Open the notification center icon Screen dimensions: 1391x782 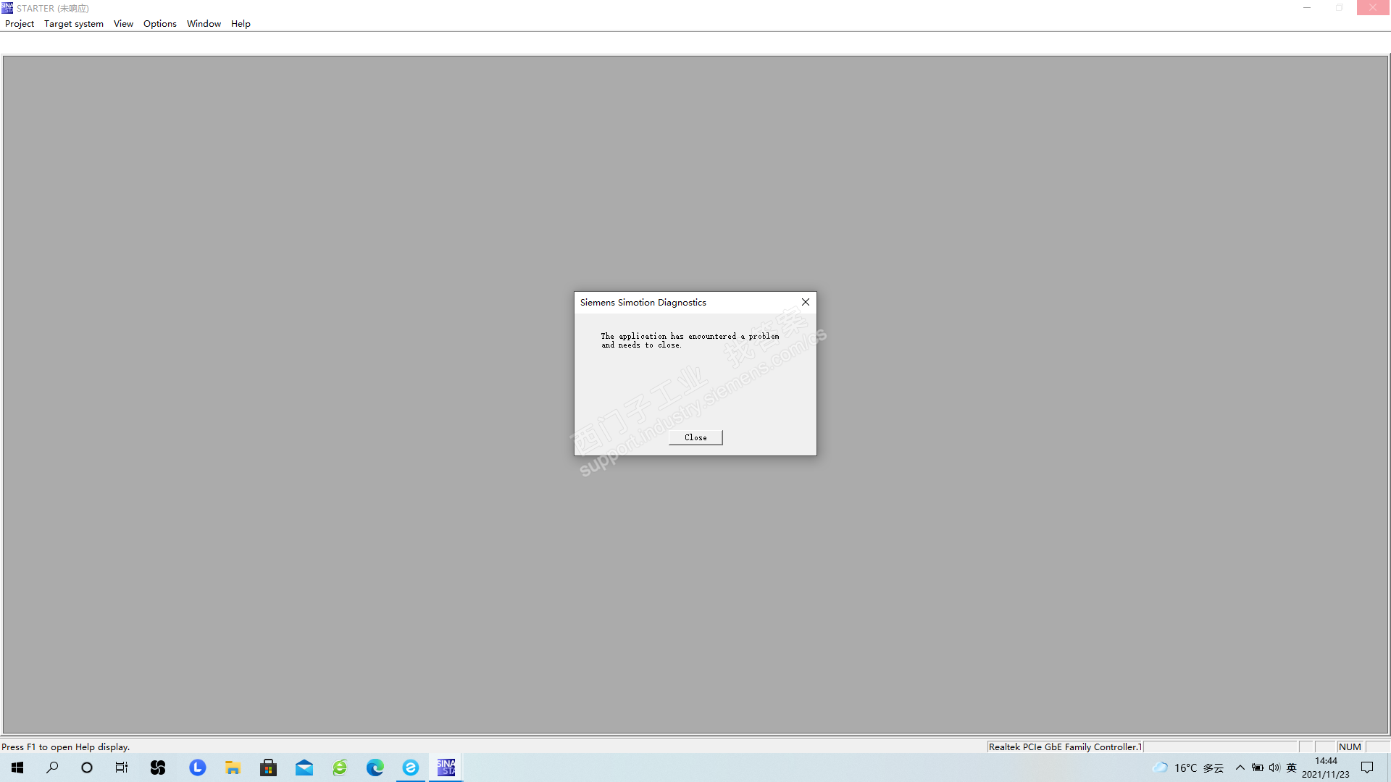[x=1367, y=768]
